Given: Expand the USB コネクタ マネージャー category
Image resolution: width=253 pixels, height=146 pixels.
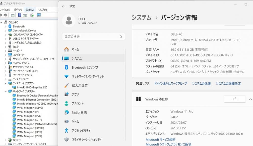Looking at the screenshot, I should [x=6, y=38].
